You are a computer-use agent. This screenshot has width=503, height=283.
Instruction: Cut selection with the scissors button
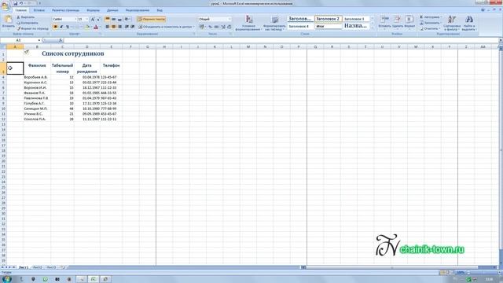click(25, 17)
